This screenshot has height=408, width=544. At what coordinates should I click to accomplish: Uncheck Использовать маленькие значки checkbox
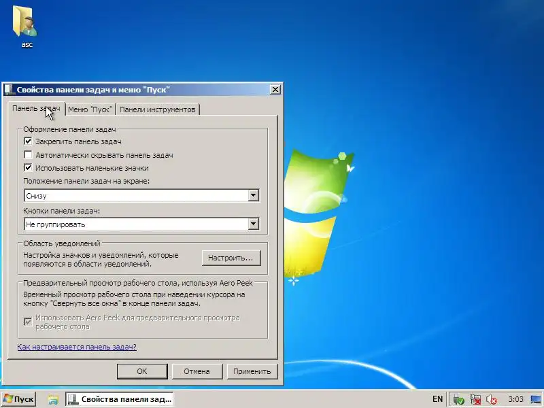28,168
